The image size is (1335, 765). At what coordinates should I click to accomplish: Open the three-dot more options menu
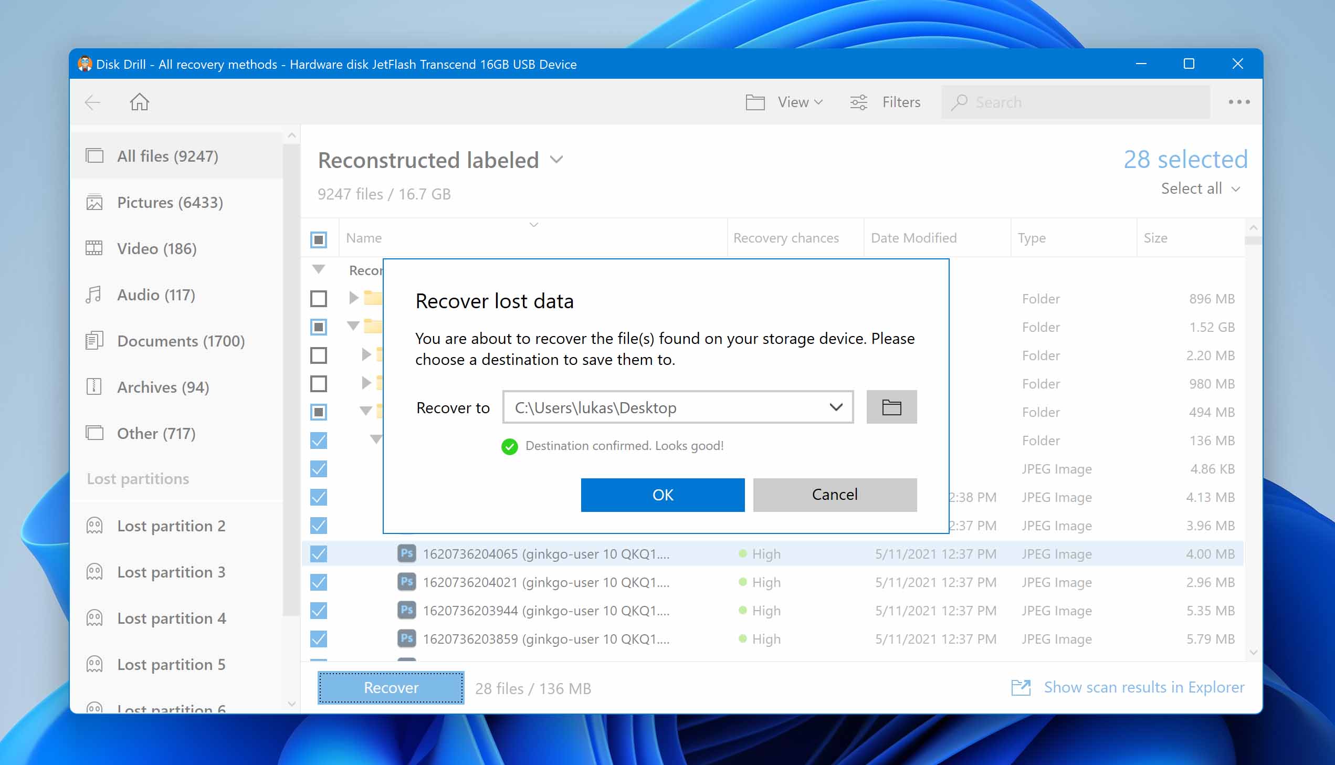pyautogui.click(x=1238, y=102)
